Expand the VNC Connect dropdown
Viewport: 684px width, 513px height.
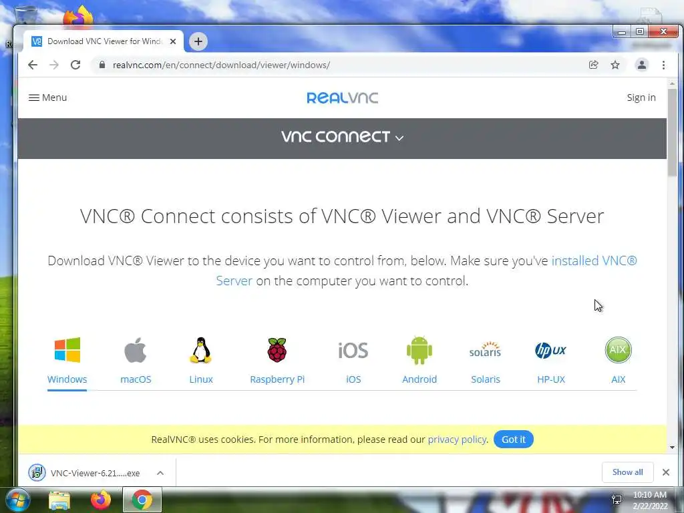(343, 137)
